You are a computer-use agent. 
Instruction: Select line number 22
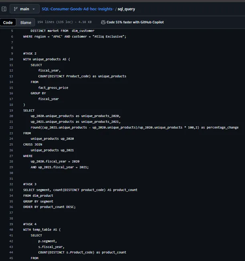click(11, 128)
